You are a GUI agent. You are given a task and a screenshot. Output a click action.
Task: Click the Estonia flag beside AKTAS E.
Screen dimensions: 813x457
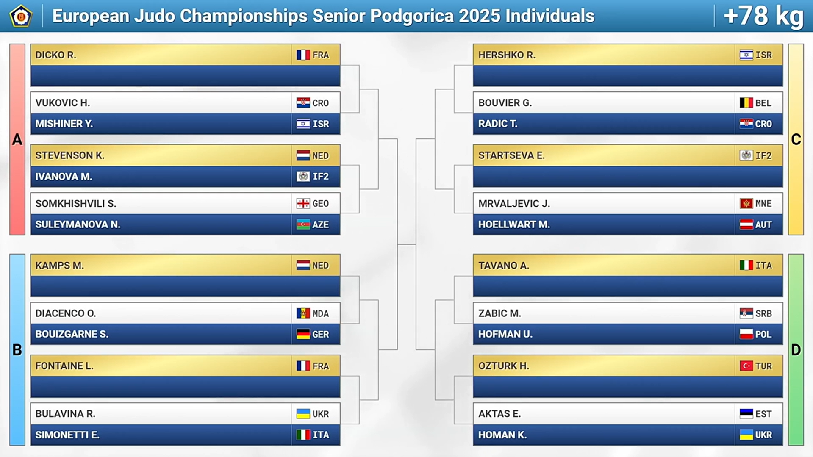(746, 414)
